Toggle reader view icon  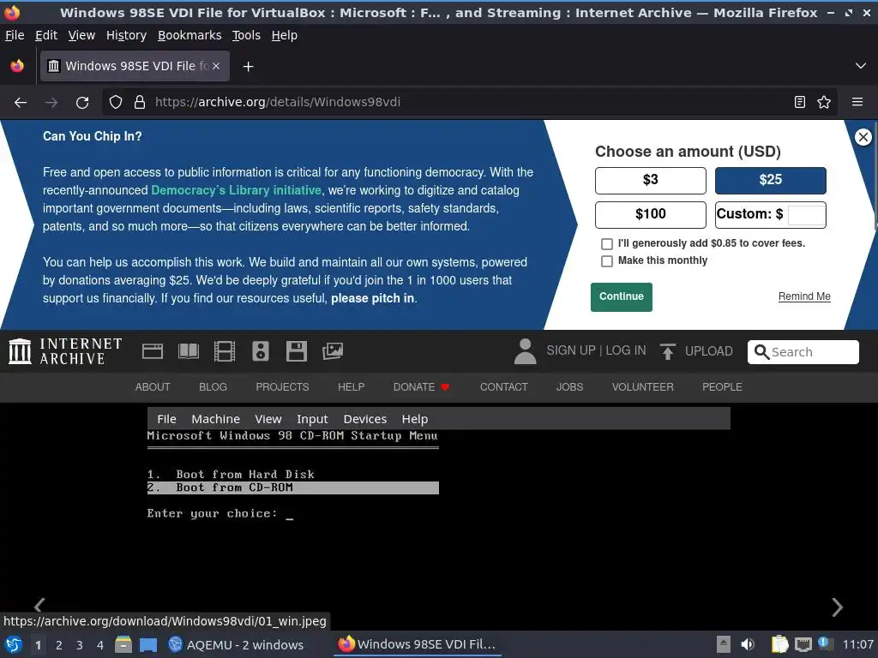800,103
